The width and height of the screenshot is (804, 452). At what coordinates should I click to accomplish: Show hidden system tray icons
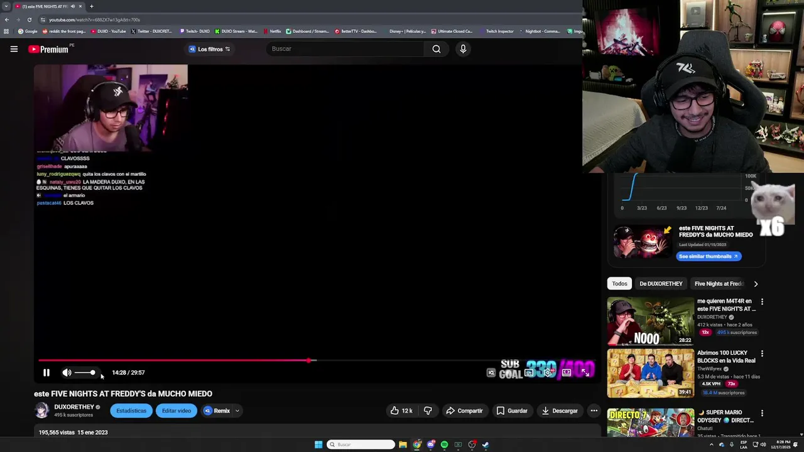[x=712, y=444]
